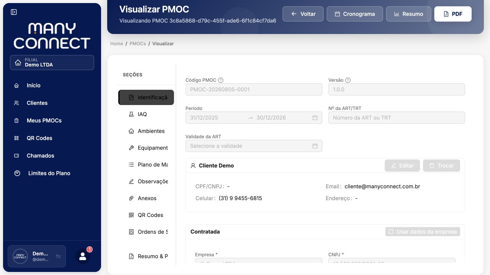Image resolution: width=490 pixels, height=275 pixels.
Task: Select the IAQ section
Action: pyautogui.click(x=146, y=114)
